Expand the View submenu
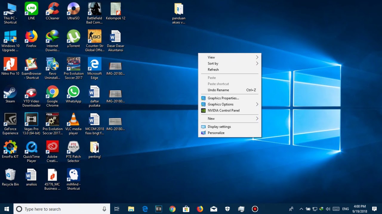Screen dimensions: 382x214 click(x=230, y=57)
